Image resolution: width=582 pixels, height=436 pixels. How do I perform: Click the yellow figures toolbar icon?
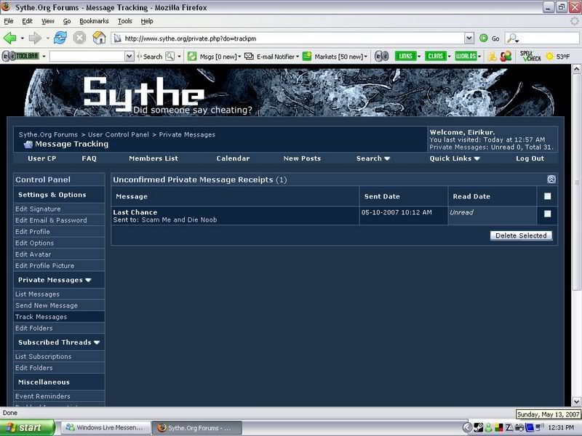click(492, 57)
